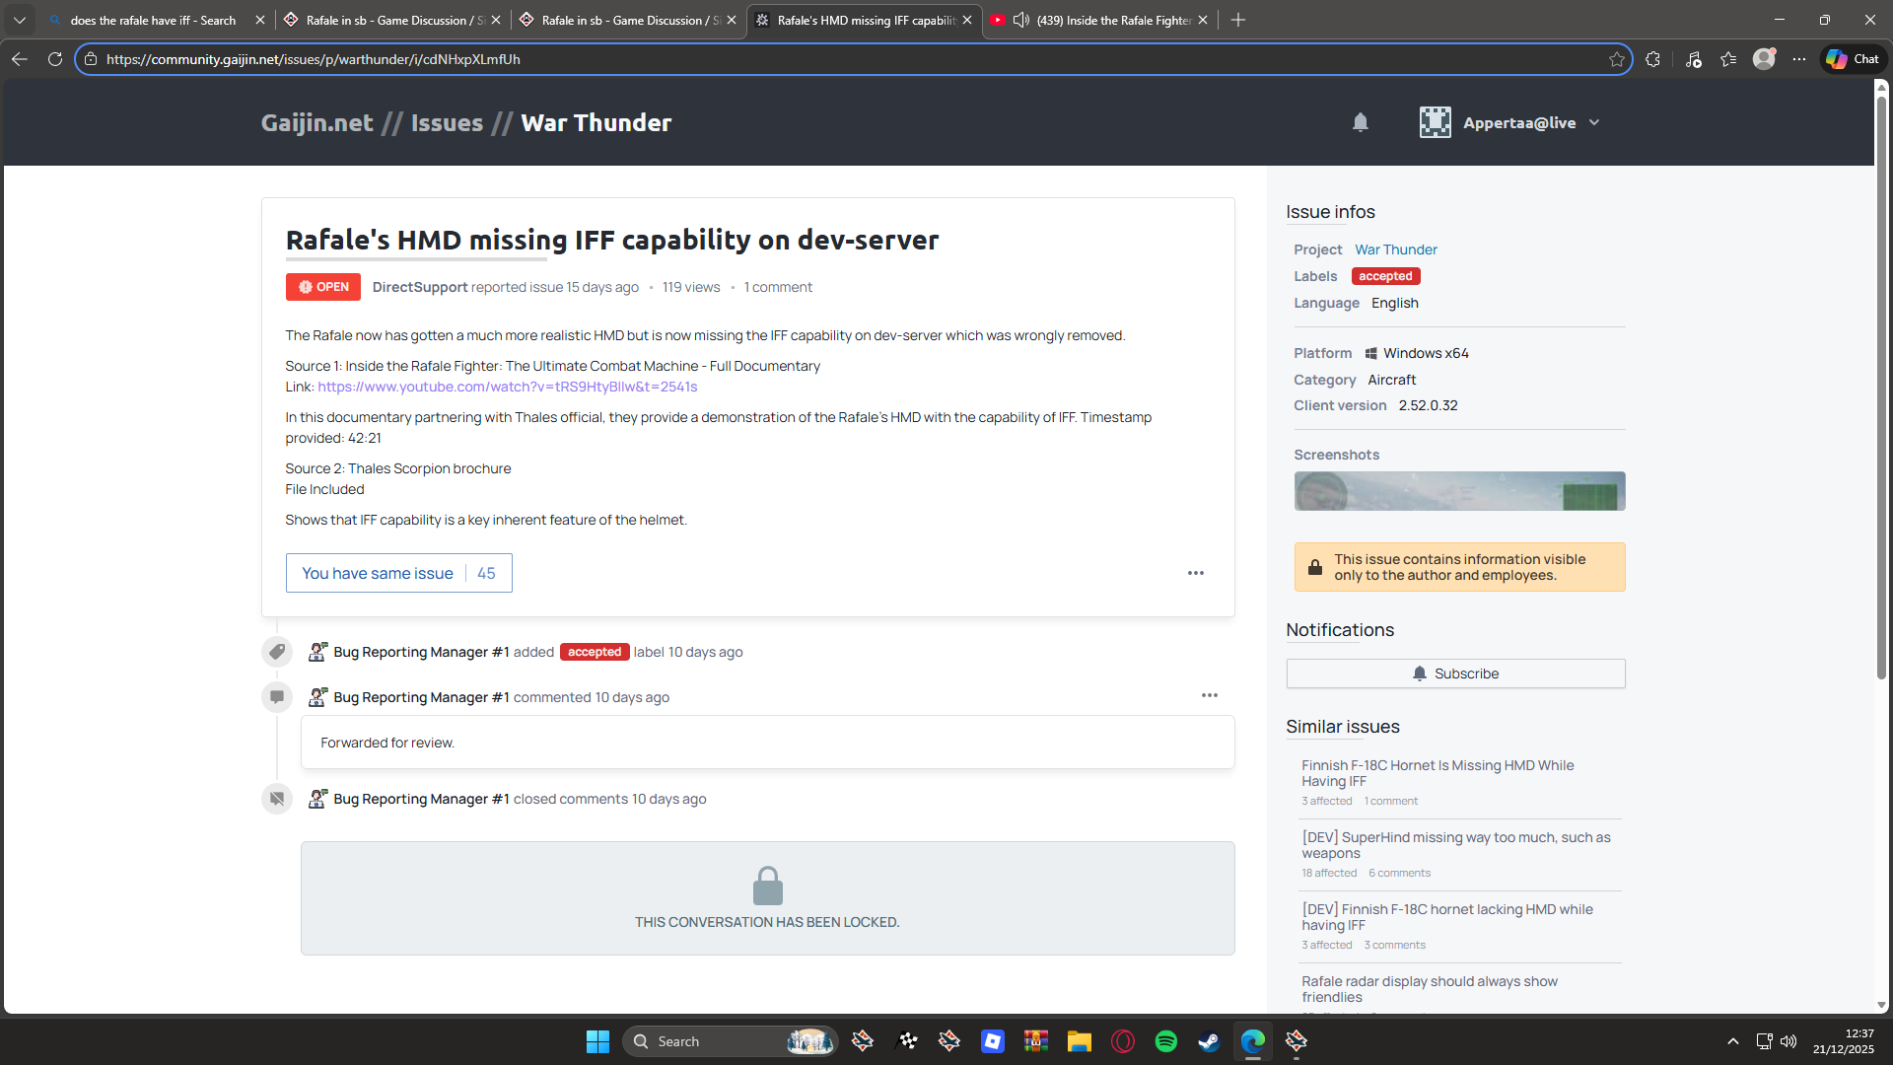The width and height of the screenshot is (1893, 1065).
Task: Switch to the Inside the Rafale Fighter tab
Action: [1113, 20]
